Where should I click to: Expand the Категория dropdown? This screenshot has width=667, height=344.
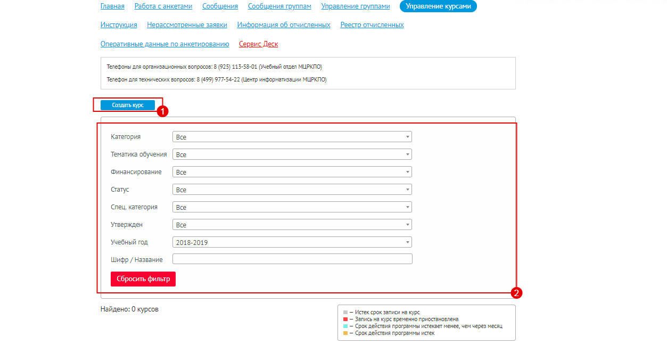point(292,137)
